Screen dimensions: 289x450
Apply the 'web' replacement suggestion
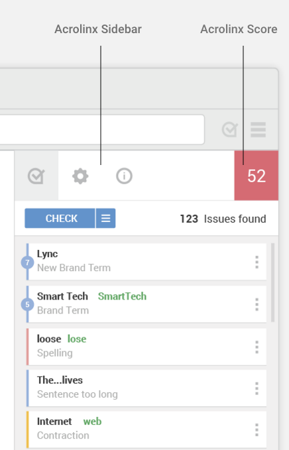pyautogui.click(x=92, y=422)
